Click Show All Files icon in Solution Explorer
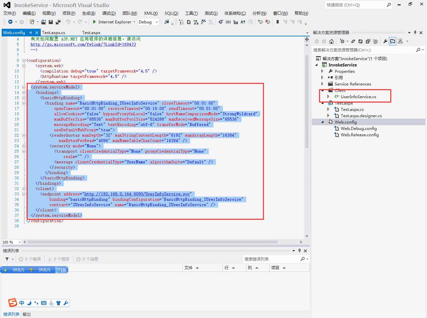The image size is (427, 318). pyautogui.click(x=375, y=41)
